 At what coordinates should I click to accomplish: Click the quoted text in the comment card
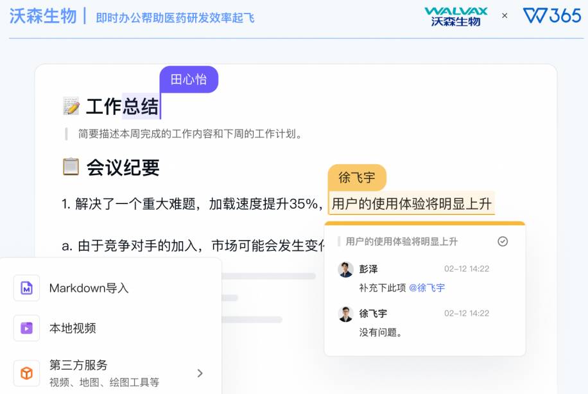tap(402, 241)
